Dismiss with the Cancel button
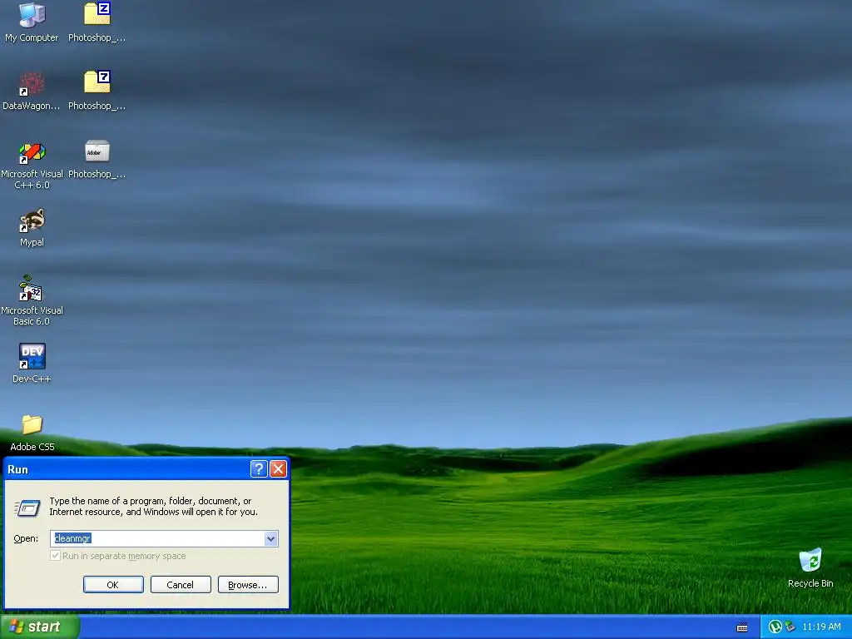Screen dimensions: 852x639 181,585
